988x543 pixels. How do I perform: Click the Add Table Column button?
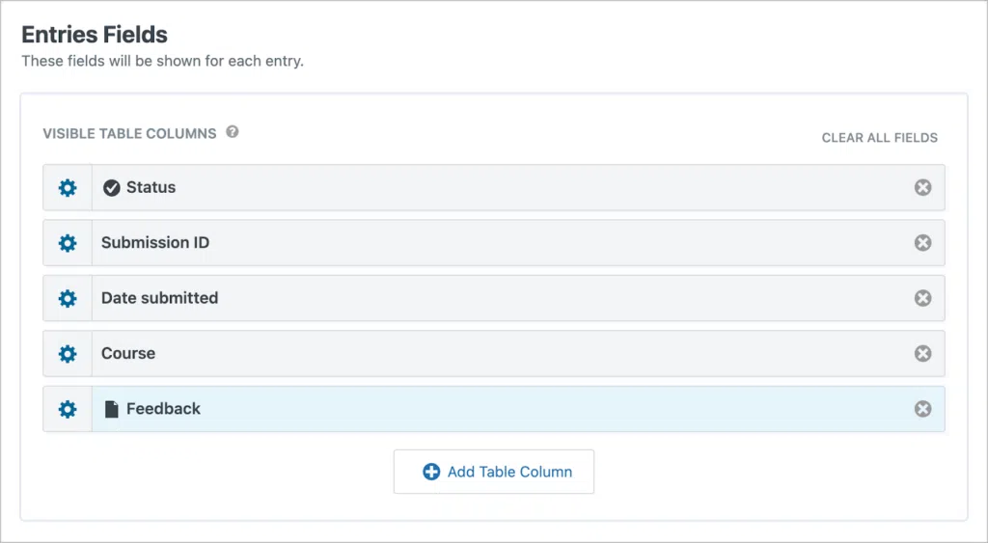pos(494,472)
